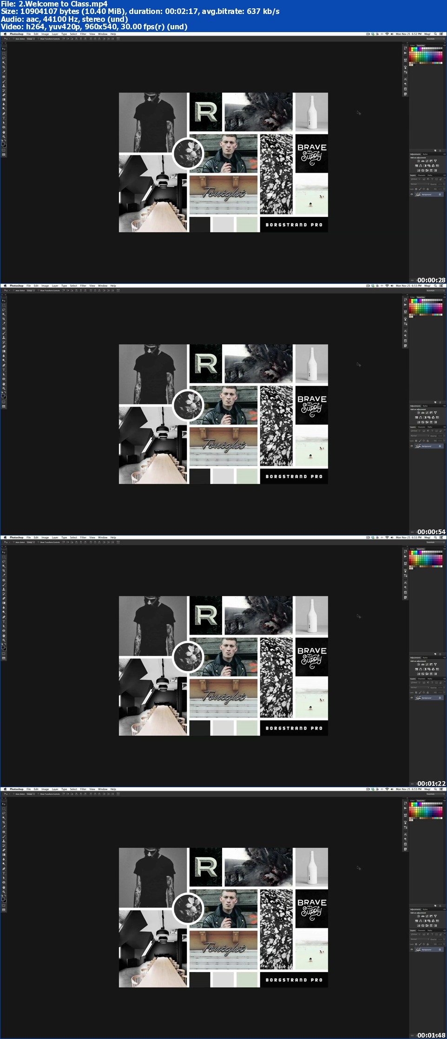Toggle Lock all button in the 00:01:22 frame
The image size is (447, 1039).
427,692
